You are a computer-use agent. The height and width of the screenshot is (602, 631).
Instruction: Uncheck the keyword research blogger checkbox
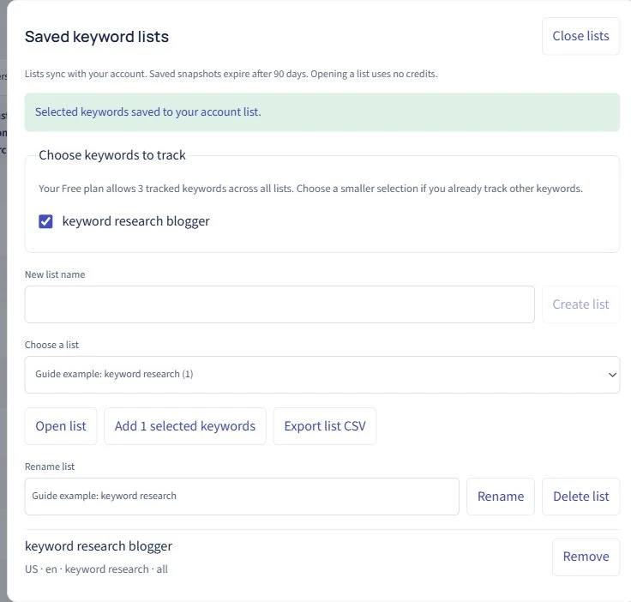click(x=45, y=221)
